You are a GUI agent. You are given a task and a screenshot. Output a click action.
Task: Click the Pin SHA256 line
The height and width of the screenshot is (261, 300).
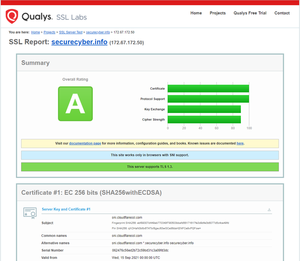(156, 228)
